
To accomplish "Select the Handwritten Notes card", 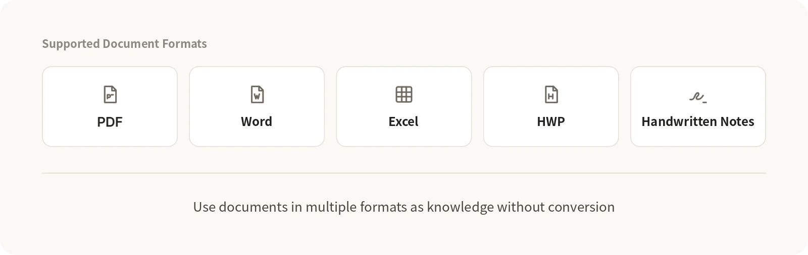I will pos(698,106).
